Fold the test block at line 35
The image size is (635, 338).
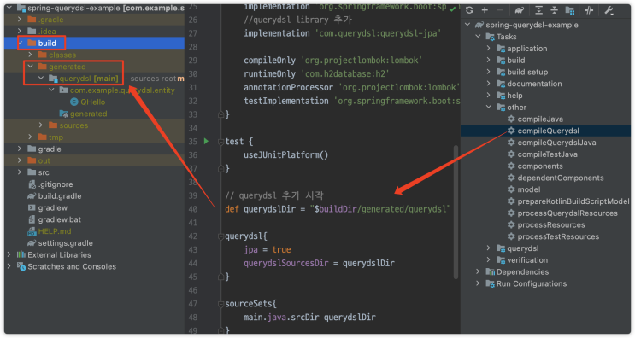(x=221, y=142)
